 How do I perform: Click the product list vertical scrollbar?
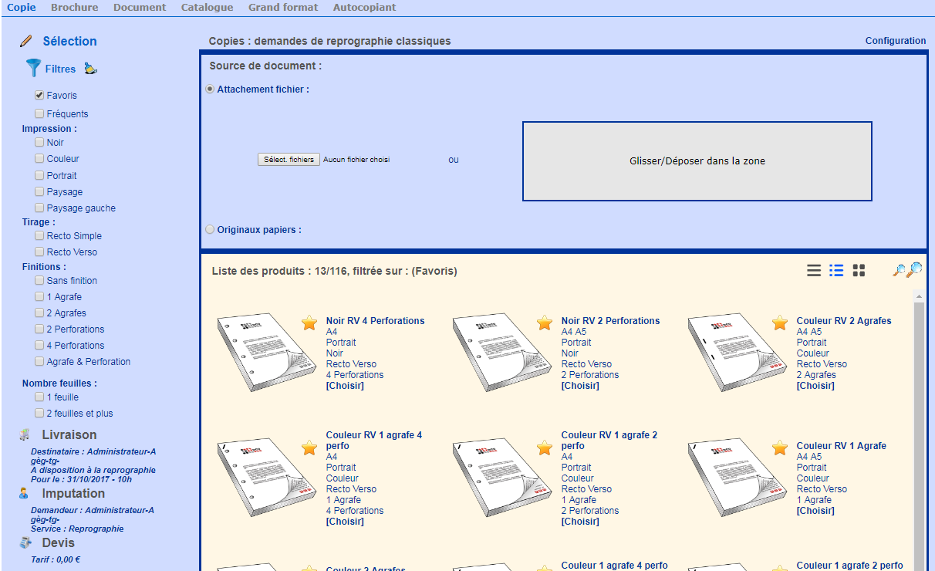pyautogui.click(x=919, y=431)
